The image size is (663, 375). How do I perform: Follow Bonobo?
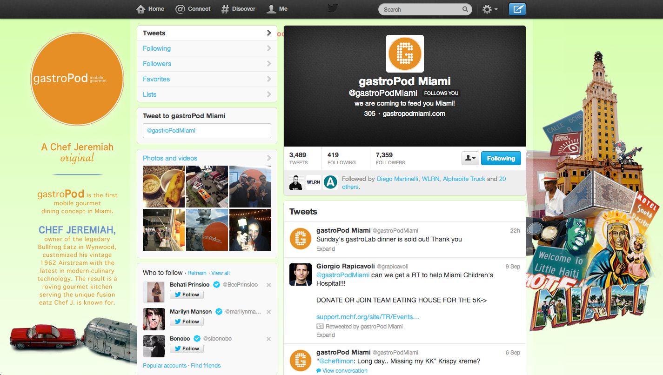(x=187, y=348)
